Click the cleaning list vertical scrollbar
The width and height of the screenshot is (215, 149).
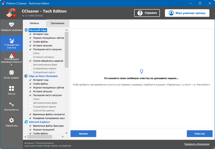tap(67, 50)
